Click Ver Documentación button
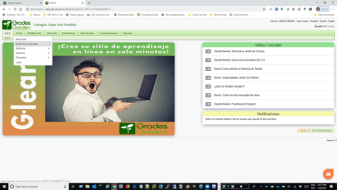The height and width of the screenshot is (190, 337). point(322,130)
